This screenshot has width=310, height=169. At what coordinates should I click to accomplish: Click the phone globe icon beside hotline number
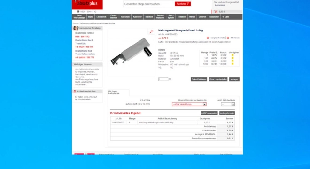click(78, 12)
